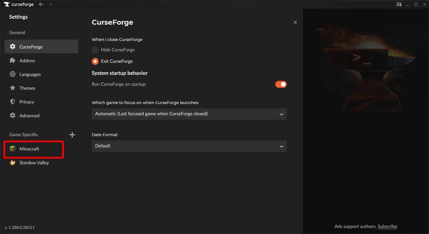Open the Advanced settings section
Viewport: 429px width, 234px height.
click(x=41, y=115)
